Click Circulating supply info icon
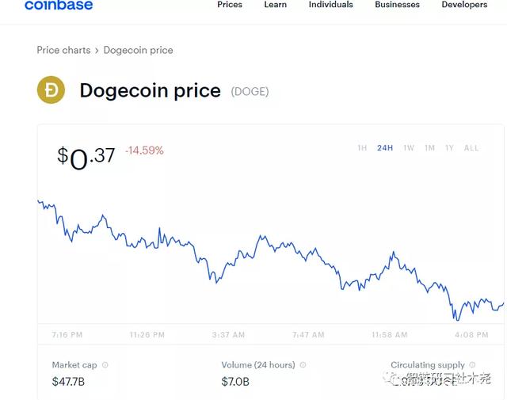 [474, 365]
